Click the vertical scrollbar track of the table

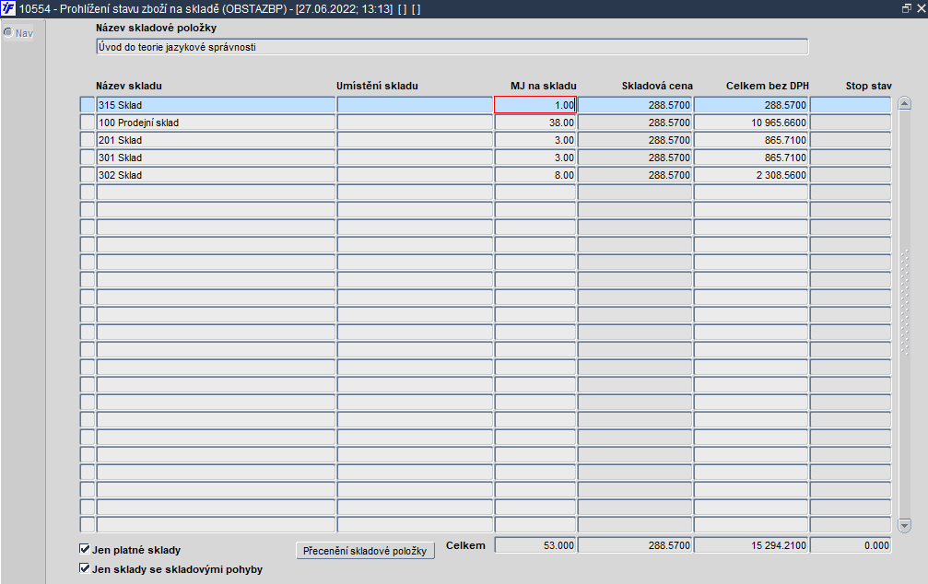tap(904, 313)
